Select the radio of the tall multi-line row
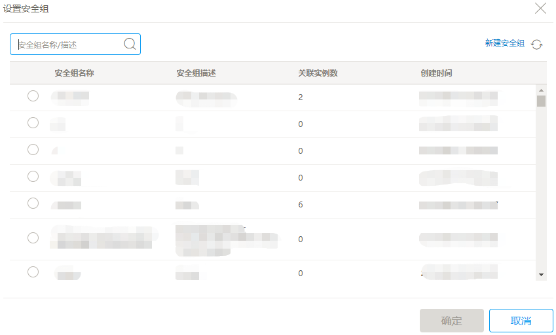Viewport: 556px width, 335px height. click(x=33, y=238)
